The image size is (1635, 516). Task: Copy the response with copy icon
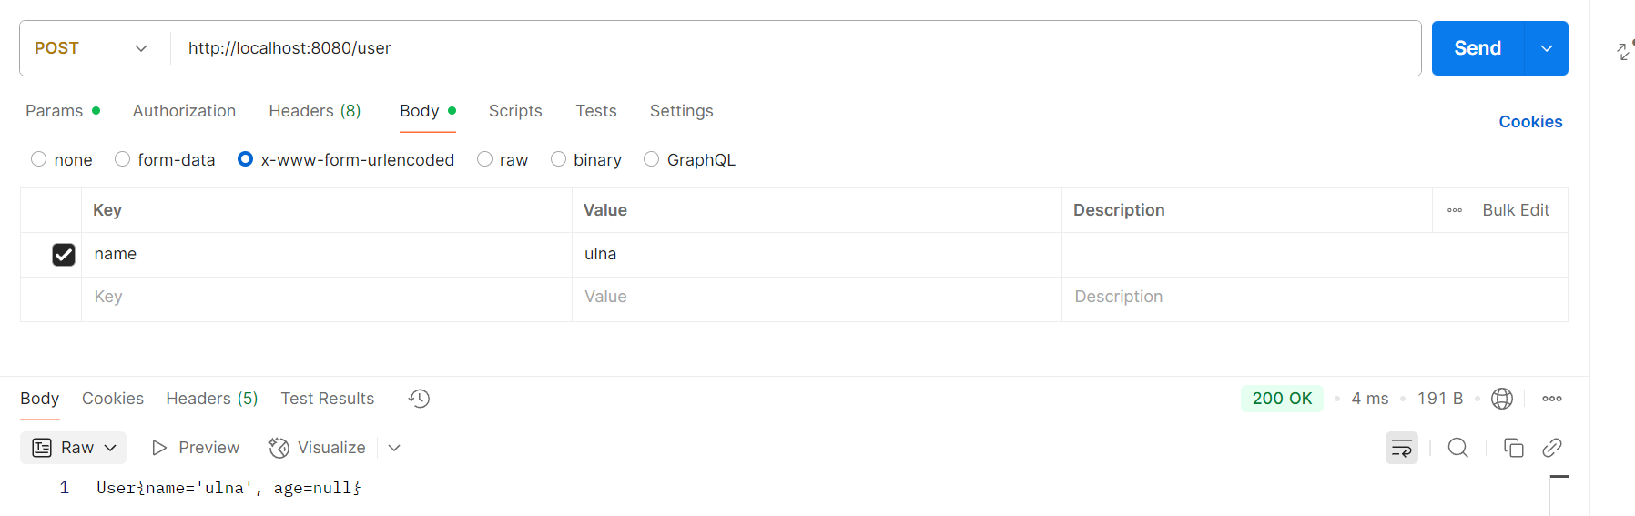[1513, 448]
